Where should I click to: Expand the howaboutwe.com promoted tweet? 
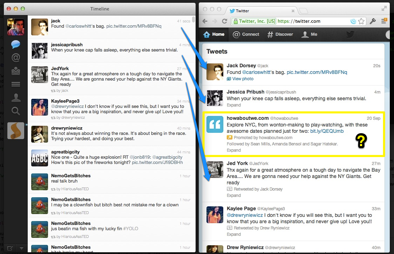pyautogui.click(x=234, y=150)
